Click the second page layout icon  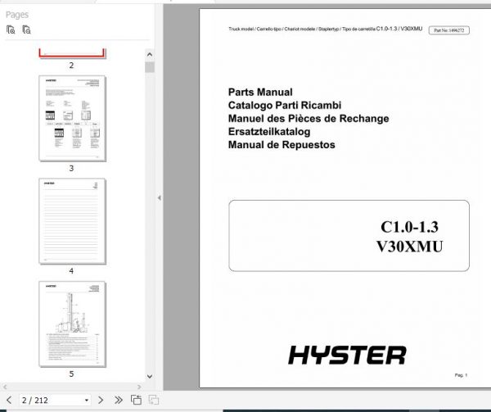coord(154,400)
